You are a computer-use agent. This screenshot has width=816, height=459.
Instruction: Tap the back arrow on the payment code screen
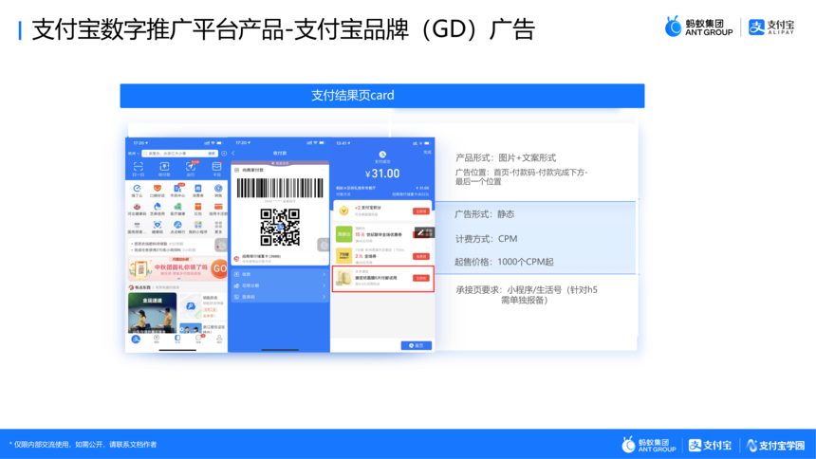(233, 153)
